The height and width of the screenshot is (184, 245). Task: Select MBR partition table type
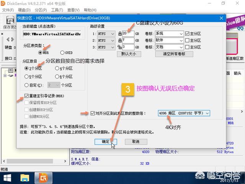[x=40, y=53]
